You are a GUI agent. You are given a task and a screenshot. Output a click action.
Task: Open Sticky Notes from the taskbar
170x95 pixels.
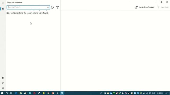(x=44, y=93)
